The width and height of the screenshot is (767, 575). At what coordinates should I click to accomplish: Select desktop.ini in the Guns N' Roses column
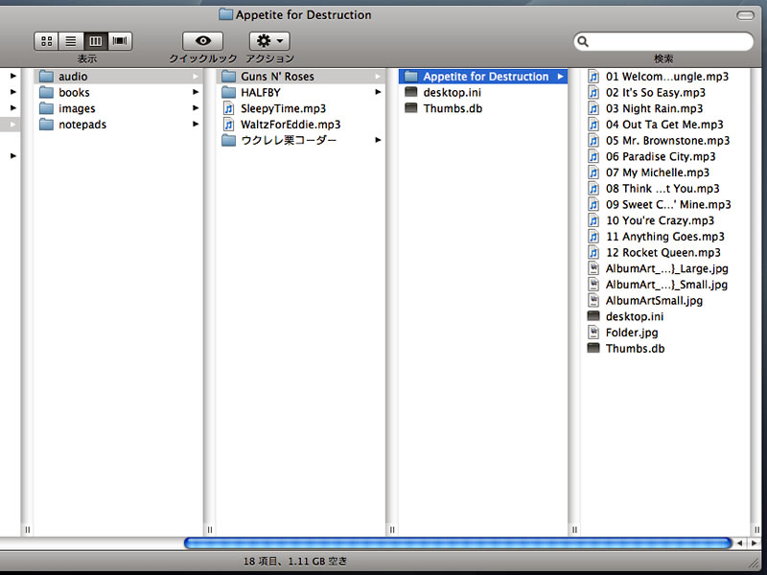pos(450,93)
